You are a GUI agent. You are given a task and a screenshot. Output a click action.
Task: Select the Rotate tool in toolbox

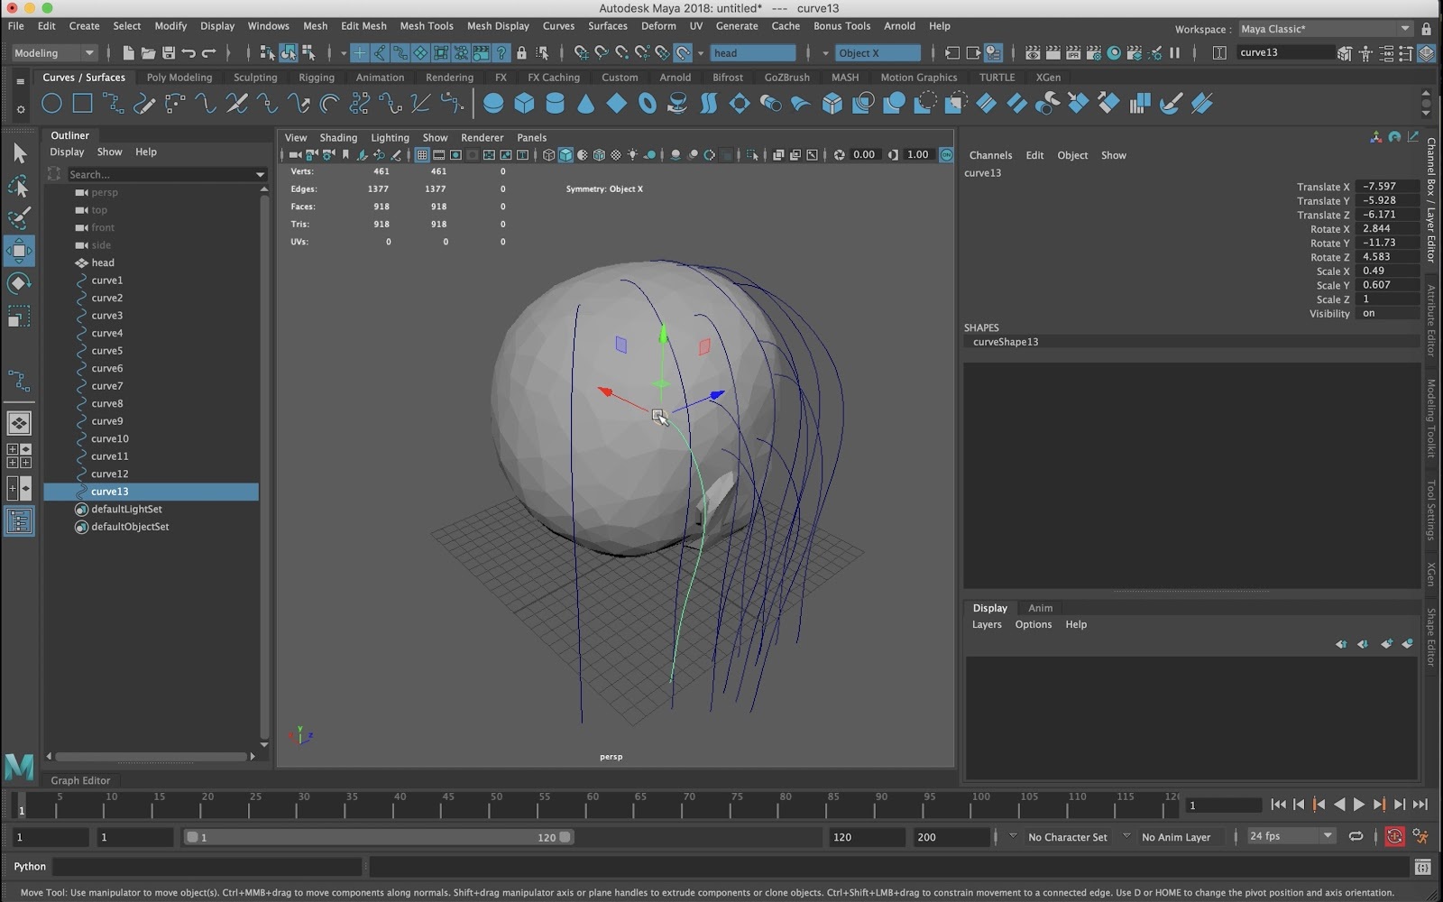(x=19, y=284)
